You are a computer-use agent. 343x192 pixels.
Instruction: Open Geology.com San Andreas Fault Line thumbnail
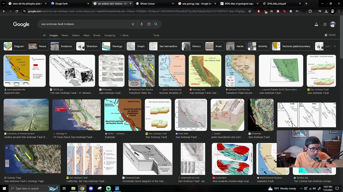coord(205,71)
